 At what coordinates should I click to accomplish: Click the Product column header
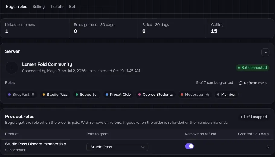pyautogui.click(x=12, y=134)
